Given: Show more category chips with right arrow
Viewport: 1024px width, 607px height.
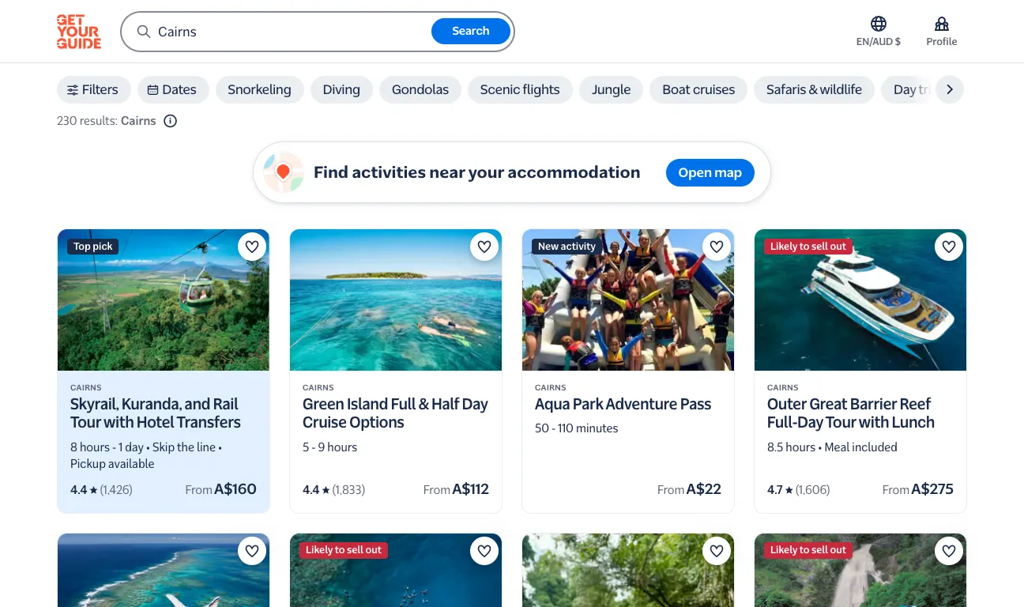Looking at the screenshot, I should click(x=950, y=89).
